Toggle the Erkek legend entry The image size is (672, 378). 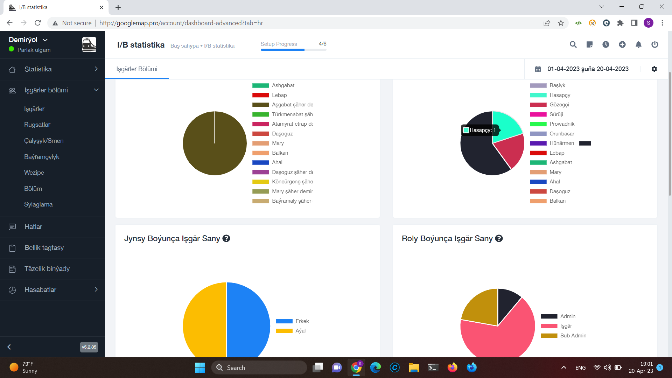pyautogui.click(x=292, y=321)
